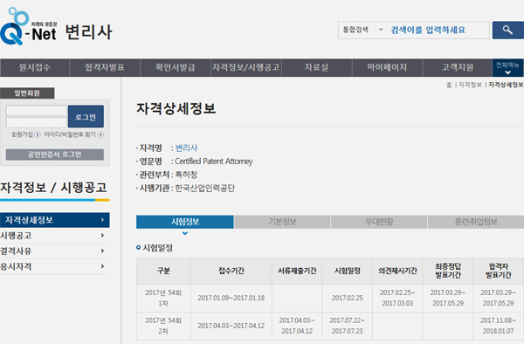Click the chevron on the 응시자격 row

pos(102,266)
